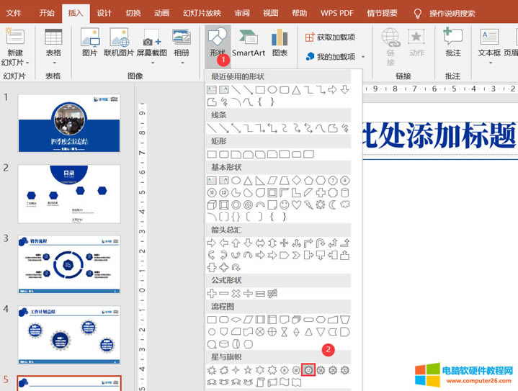This screenshot has height=391, width=518.
Task: Click the SmartArt icon in ribbon
Action: coord(248,41)
